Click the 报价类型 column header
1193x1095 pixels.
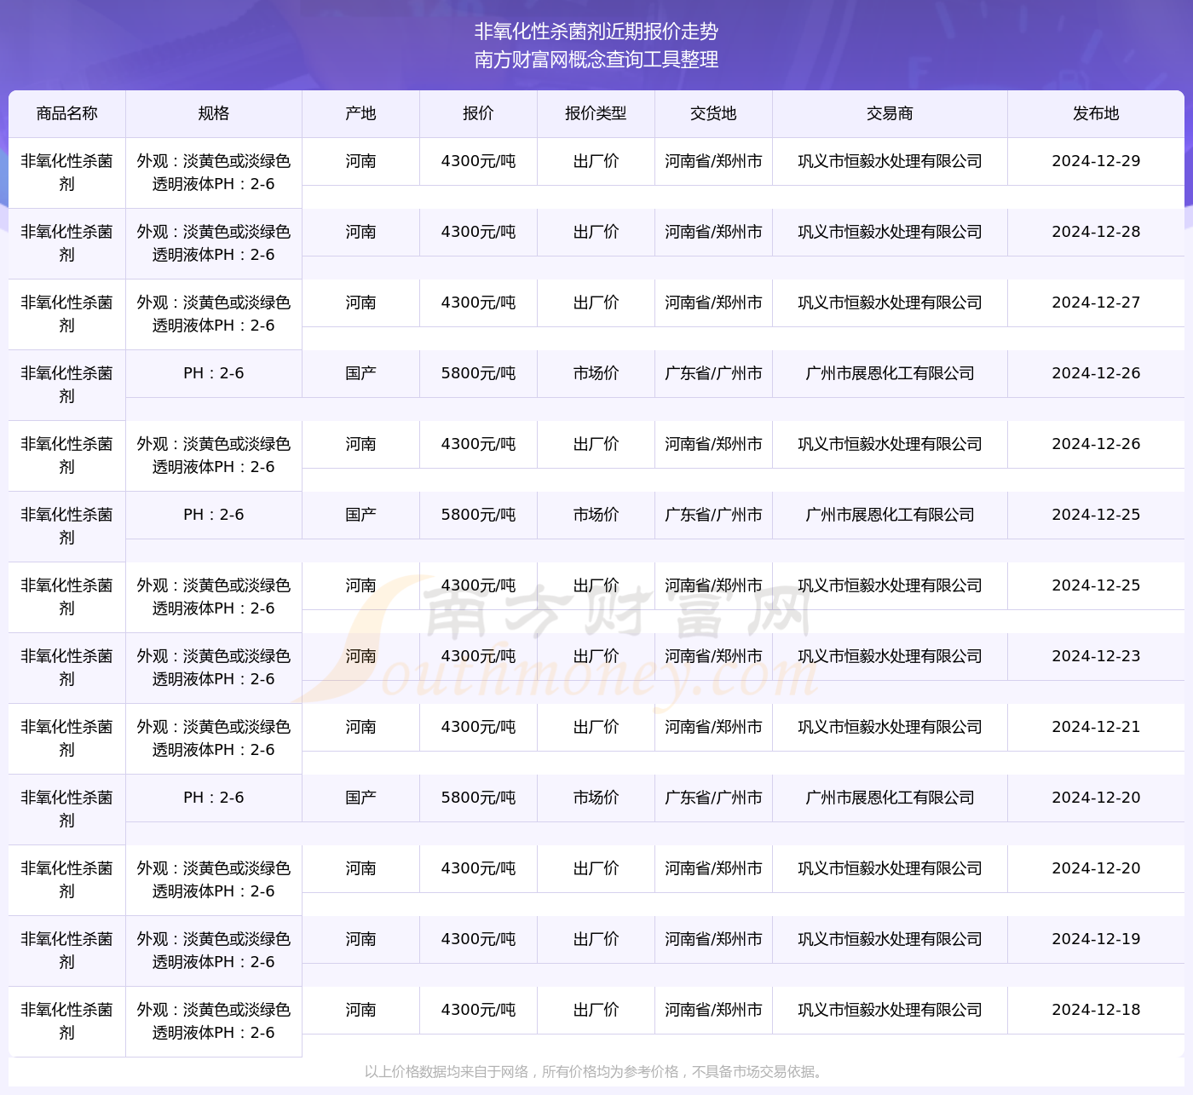point(596,113)
